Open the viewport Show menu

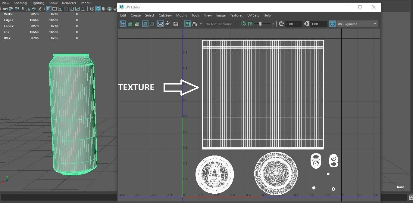pyautogui.click(x=53, y=3)
